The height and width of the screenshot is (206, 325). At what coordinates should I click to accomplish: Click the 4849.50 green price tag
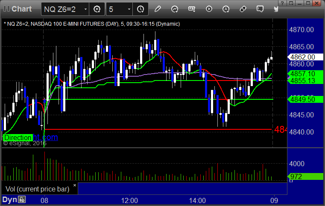pos(305,99)
